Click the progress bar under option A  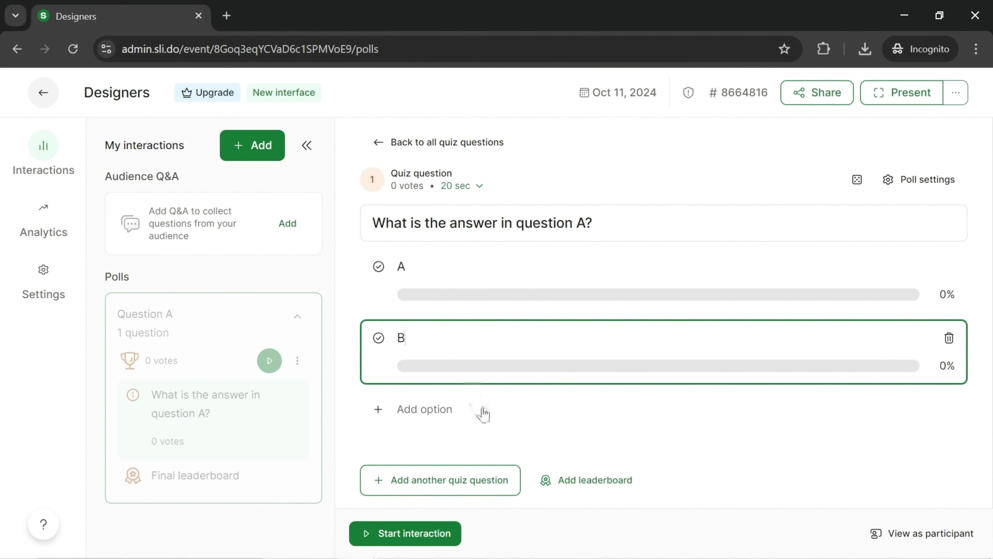point(660,295)
